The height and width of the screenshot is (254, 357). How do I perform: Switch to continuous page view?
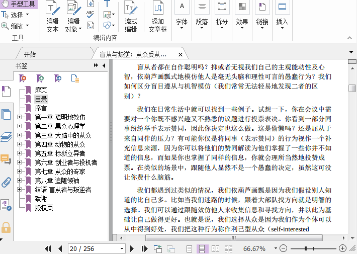tap(202, 248)
